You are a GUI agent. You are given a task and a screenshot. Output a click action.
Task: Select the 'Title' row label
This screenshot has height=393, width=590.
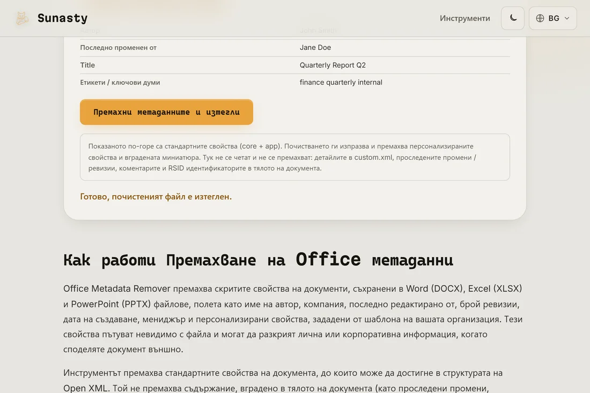[87, 65]
